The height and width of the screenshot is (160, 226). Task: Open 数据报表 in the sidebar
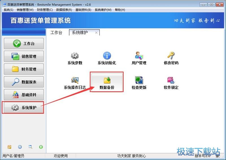tap(24, 82)
